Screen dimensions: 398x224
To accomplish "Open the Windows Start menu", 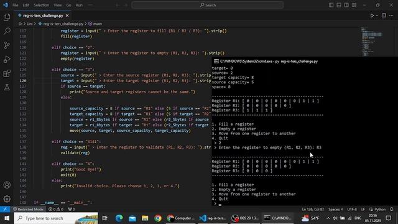I will coord(7,218).
